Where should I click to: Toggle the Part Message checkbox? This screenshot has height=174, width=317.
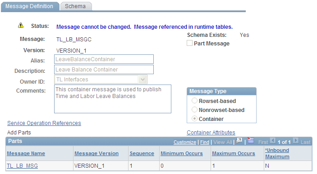[x=189, y=43]
